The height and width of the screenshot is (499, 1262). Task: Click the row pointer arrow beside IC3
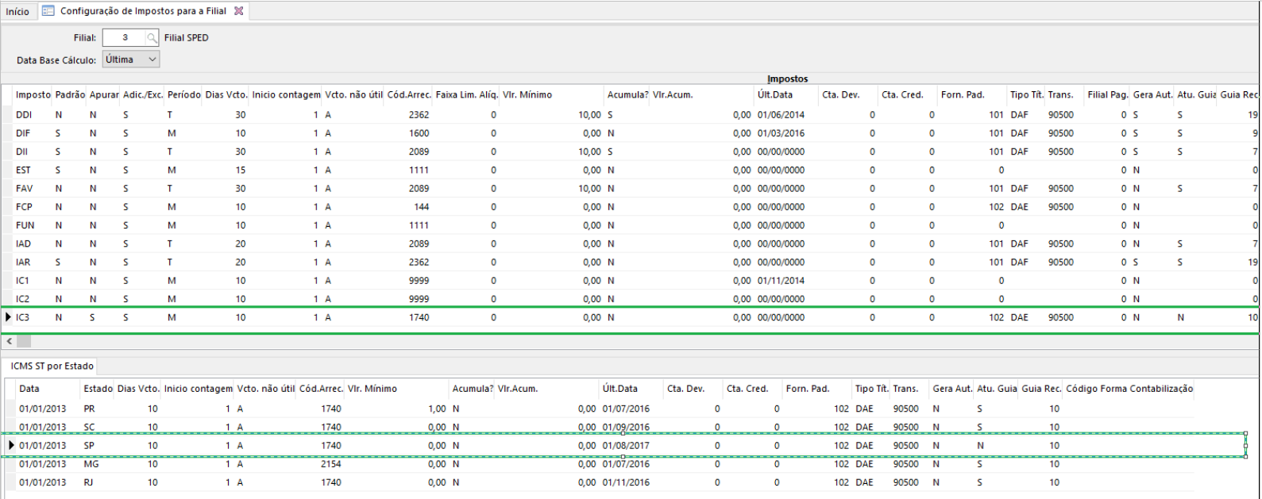[x=8, y=317]
